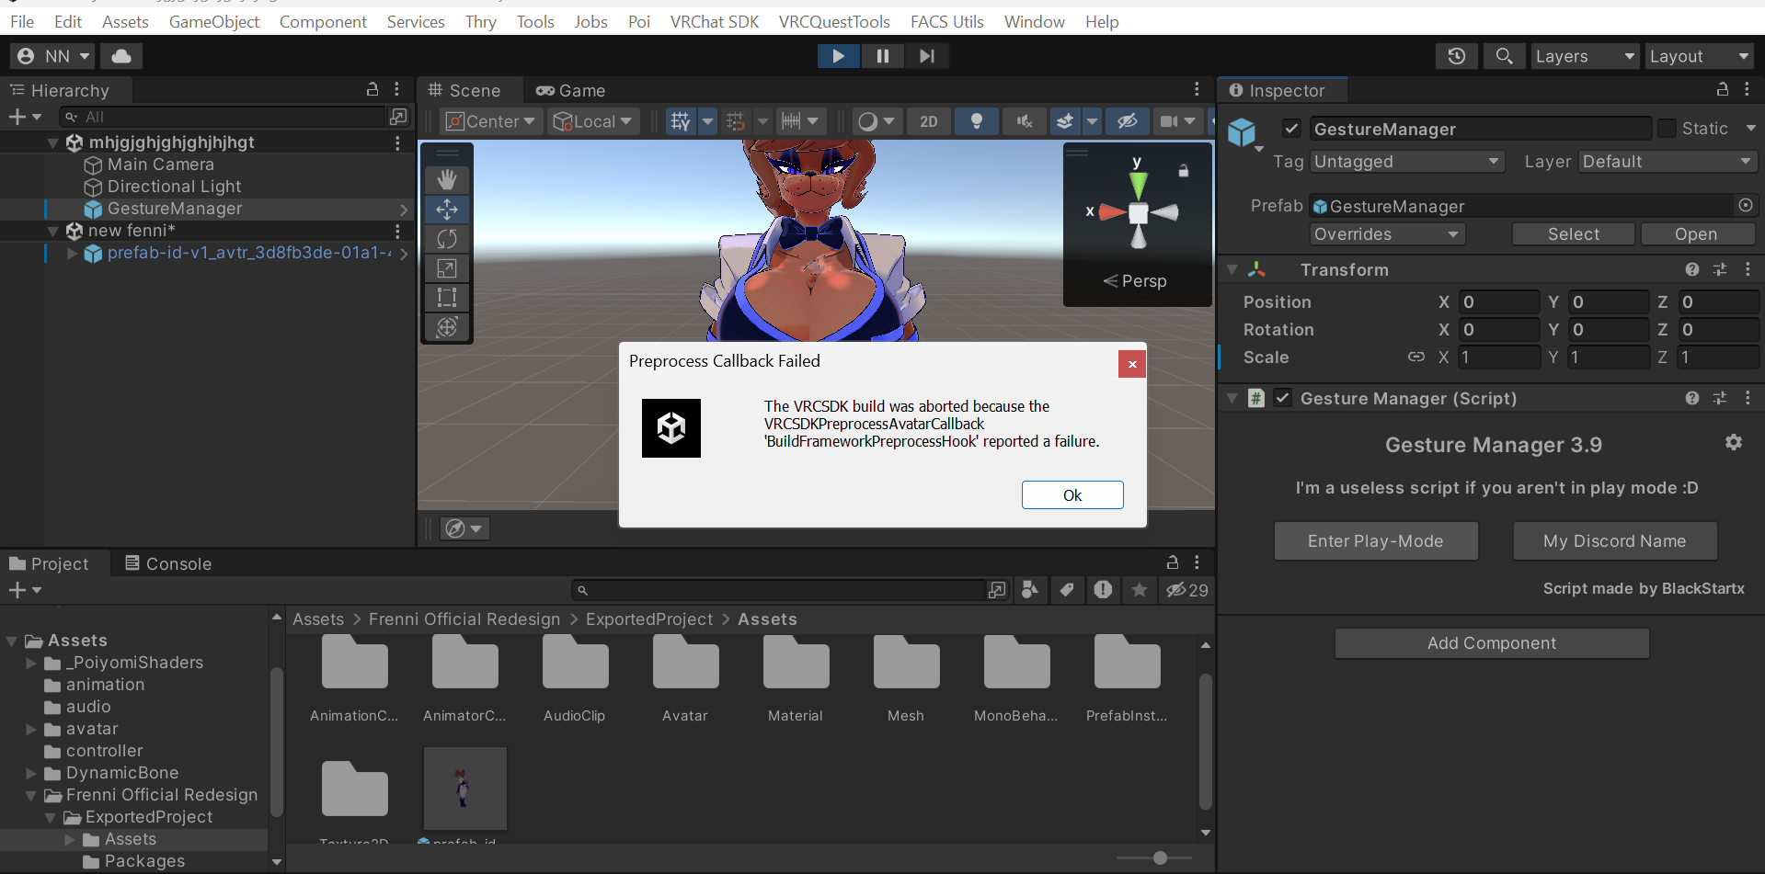1765x874 pixels.
Task: Enable the Static checkbox
Action: tap(1667, 129)
